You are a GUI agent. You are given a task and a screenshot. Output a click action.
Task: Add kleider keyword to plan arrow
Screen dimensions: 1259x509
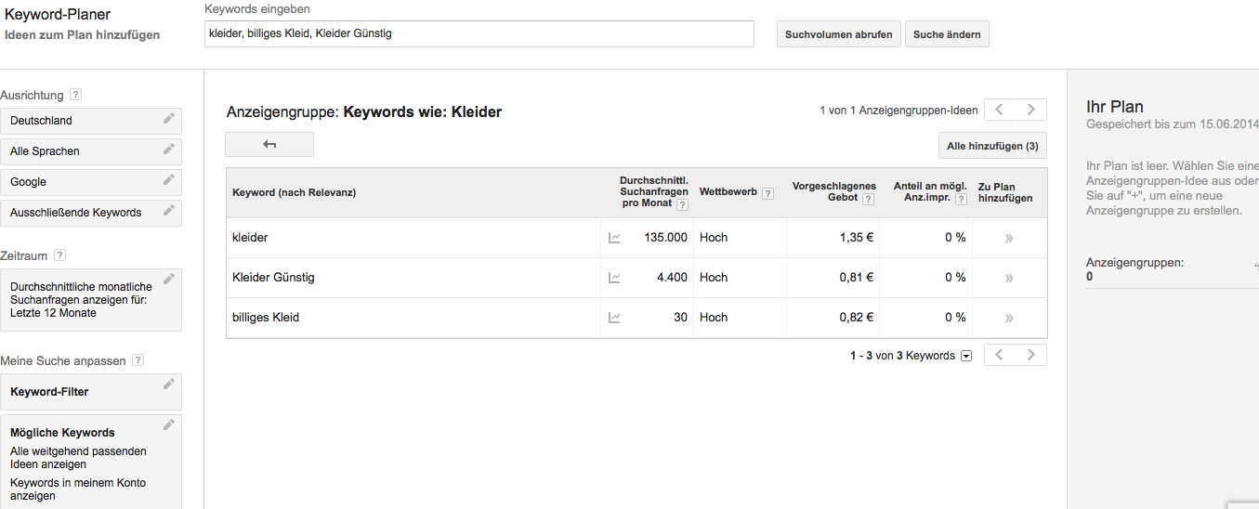tap(1009, 238)
